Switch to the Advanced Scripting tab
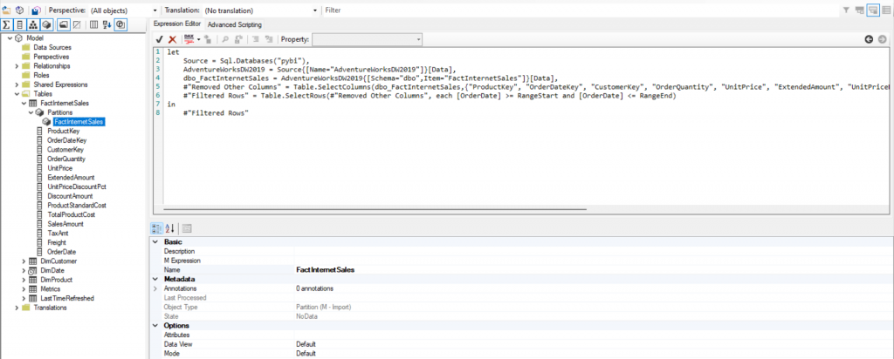 point(234,24)
